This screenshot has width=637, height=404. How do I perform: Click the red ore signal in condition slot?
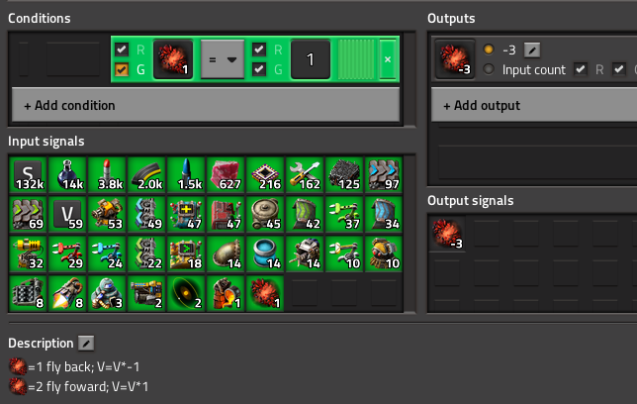pyautogui.click(x=173, y=59)
